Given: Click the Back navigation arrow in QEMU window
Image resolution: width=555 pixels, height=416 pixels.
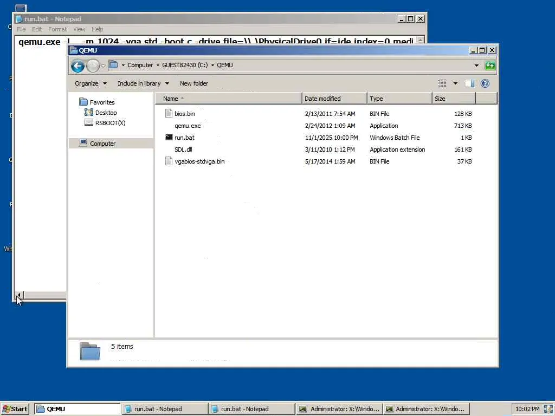Looking at the screenshot, I should pyautogui.click(x=78, y=66).
